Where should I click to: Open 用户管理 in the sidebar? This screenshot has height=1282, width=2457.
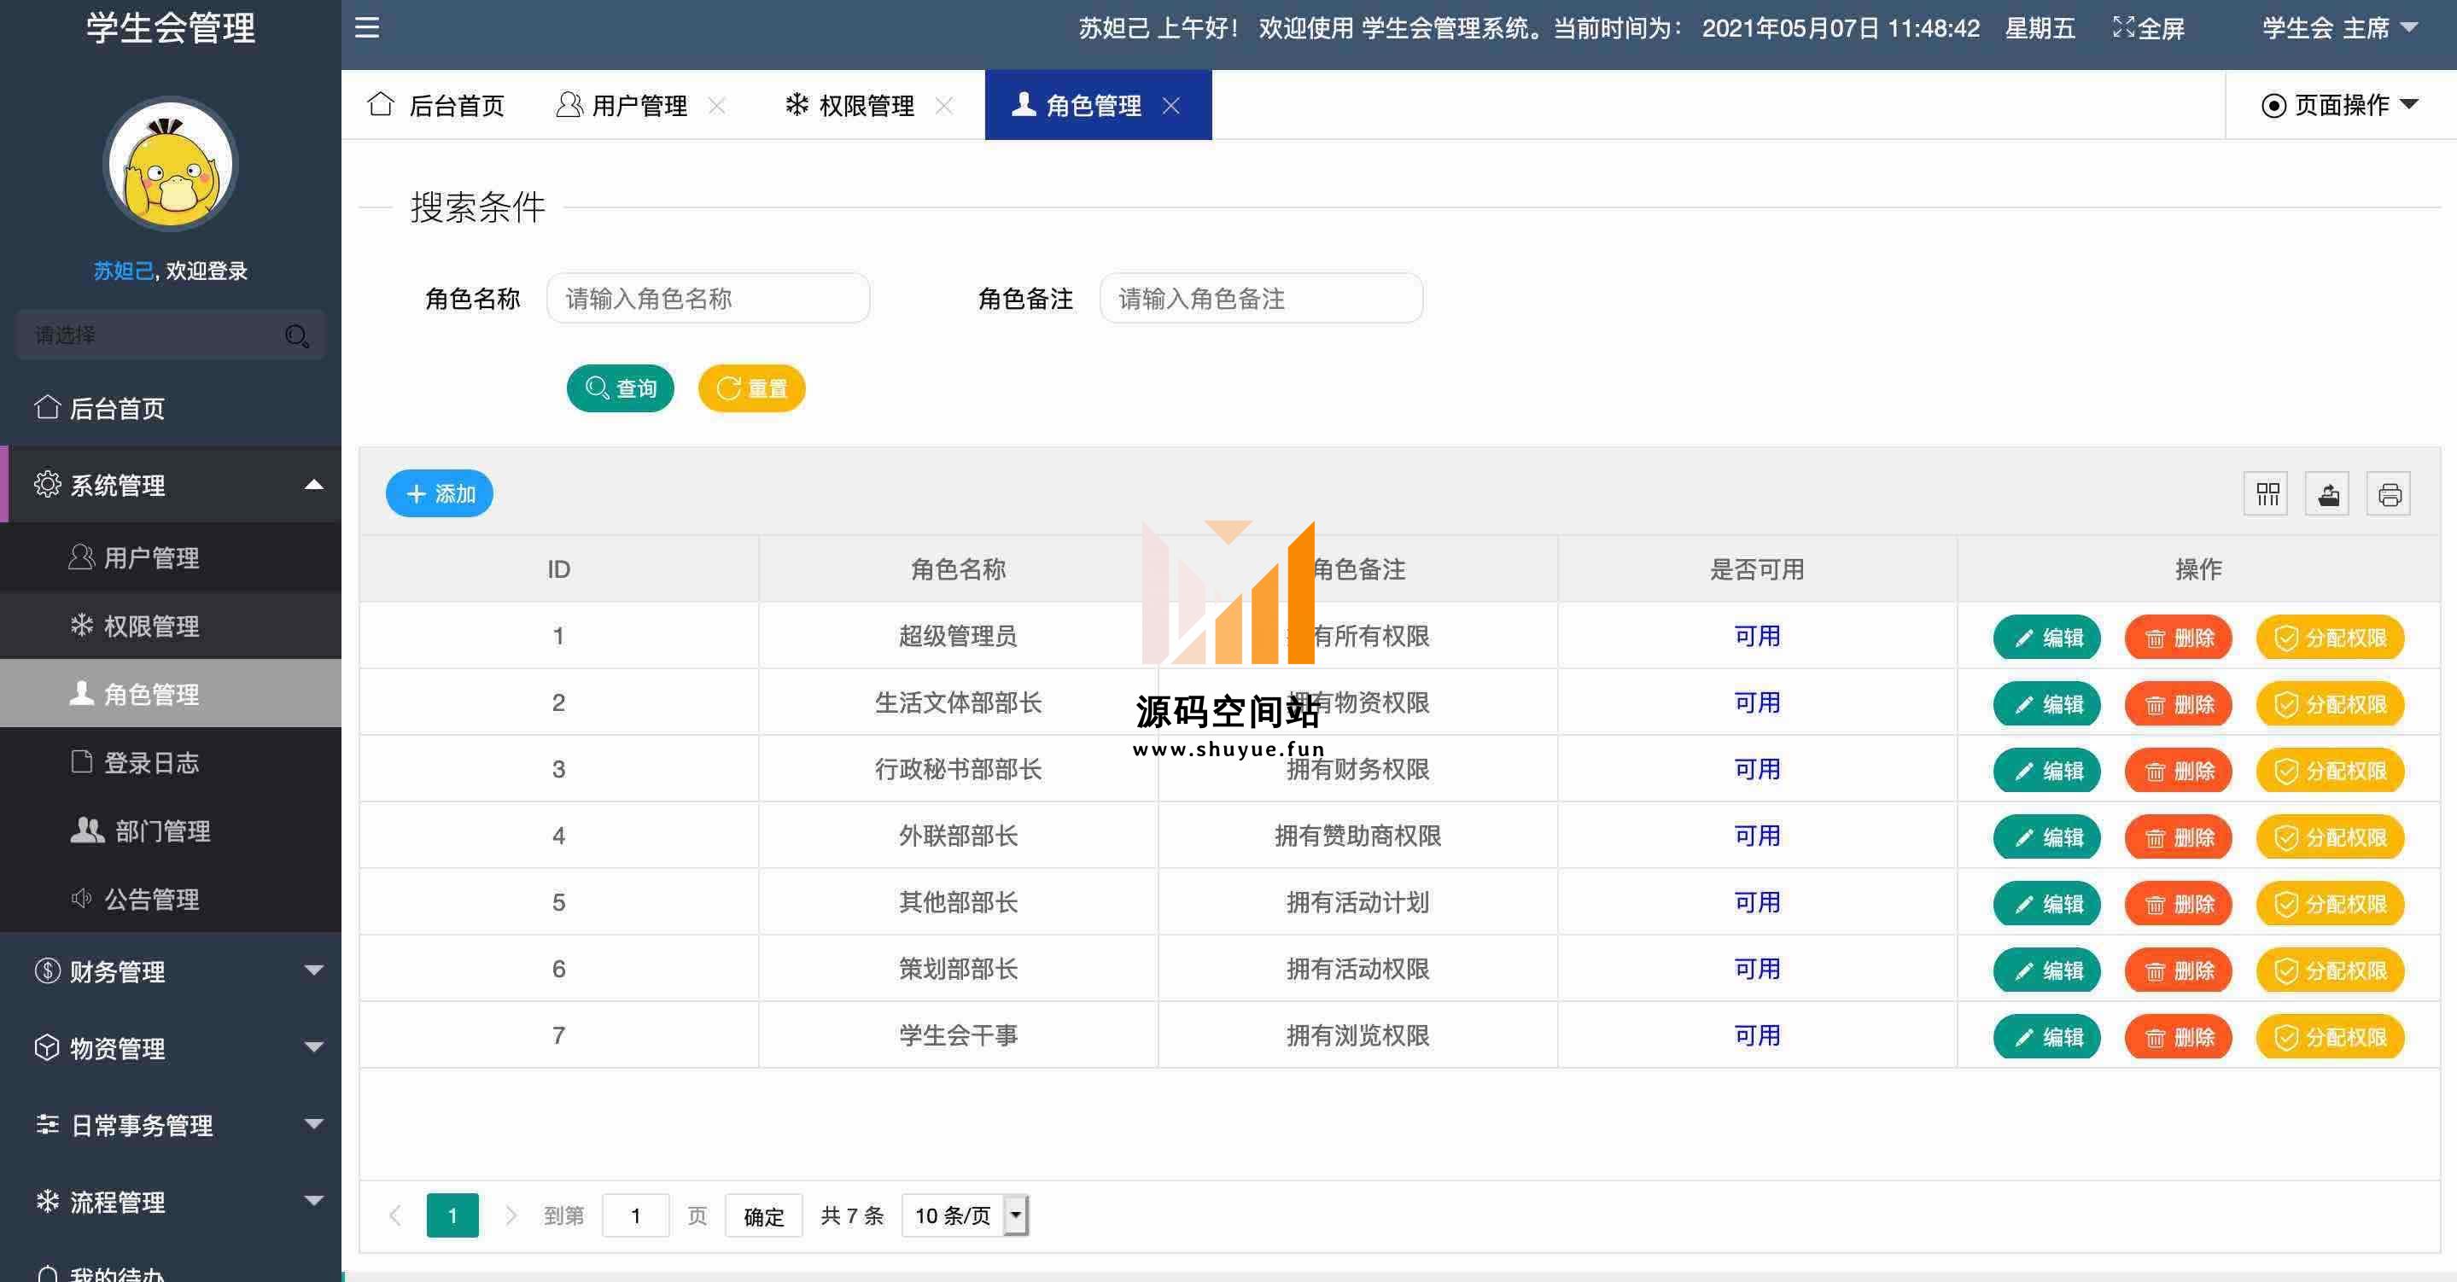[x=171, y=557]
